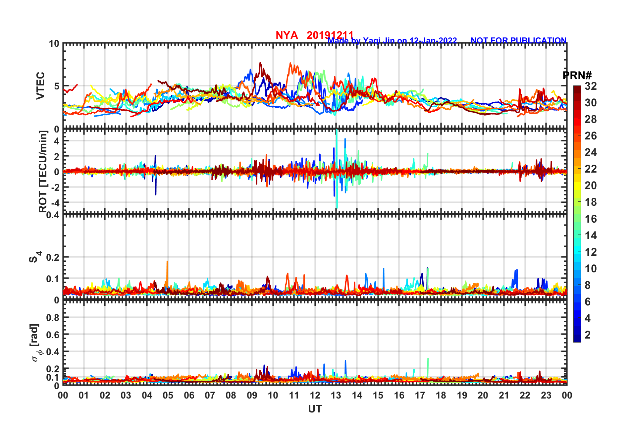
Task: Click the x-axis tick label 09
Action: click(x=252, y=395)
